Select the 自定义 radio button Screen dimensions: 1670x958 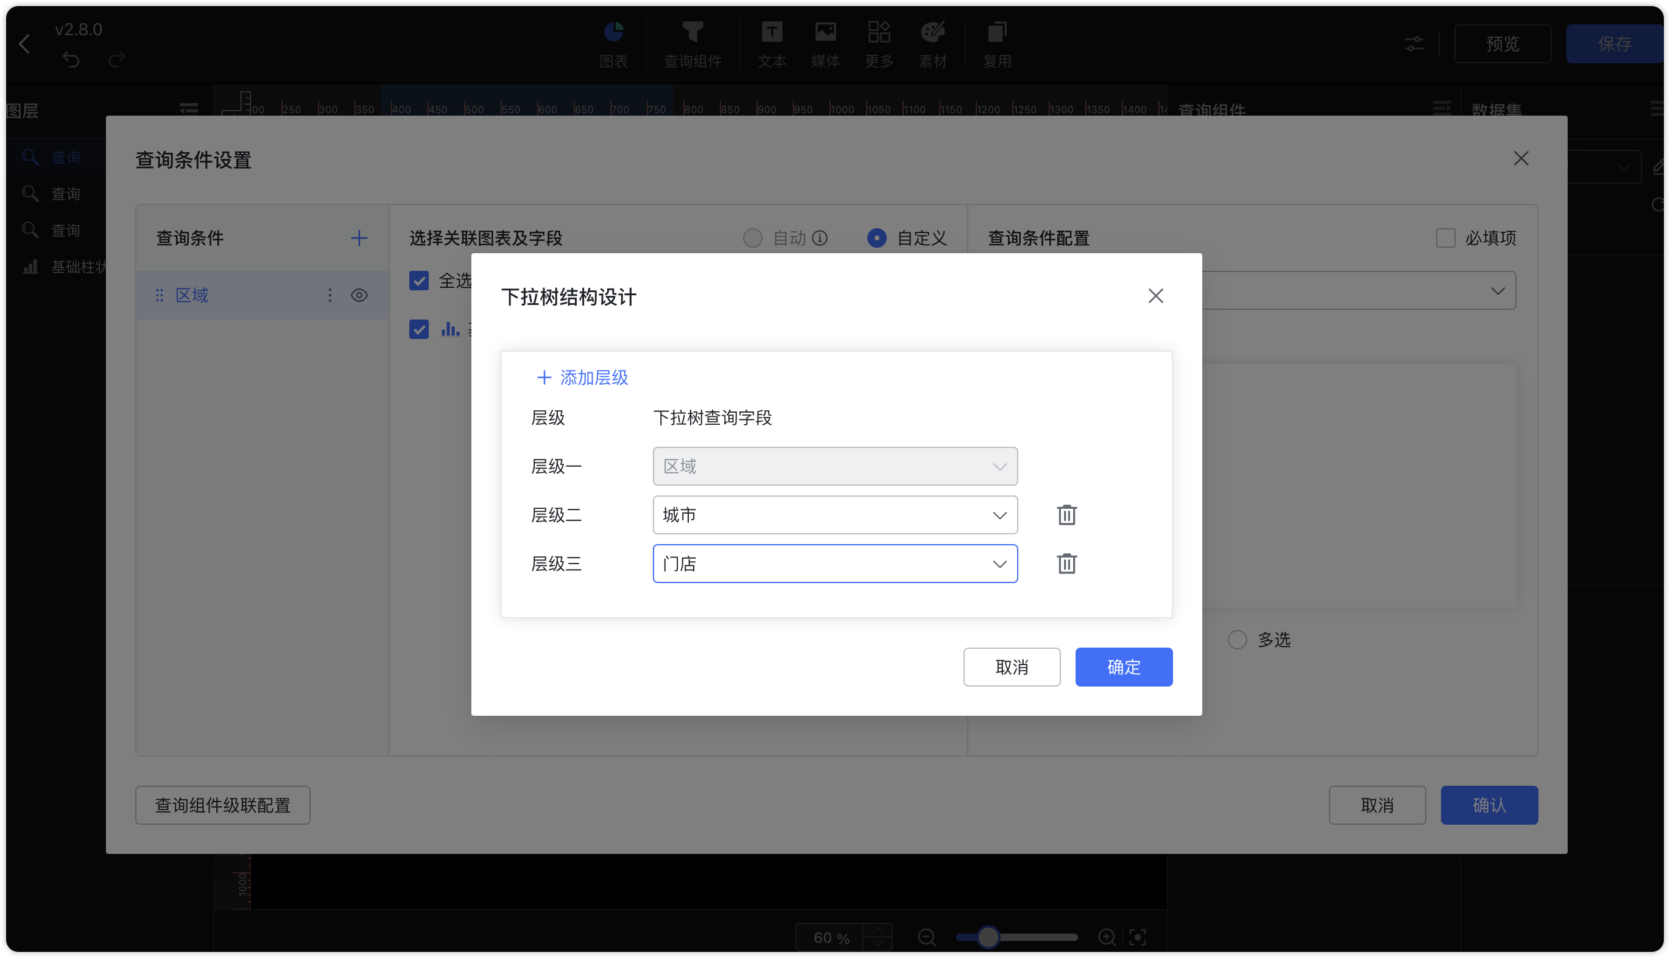click(877, 238)
